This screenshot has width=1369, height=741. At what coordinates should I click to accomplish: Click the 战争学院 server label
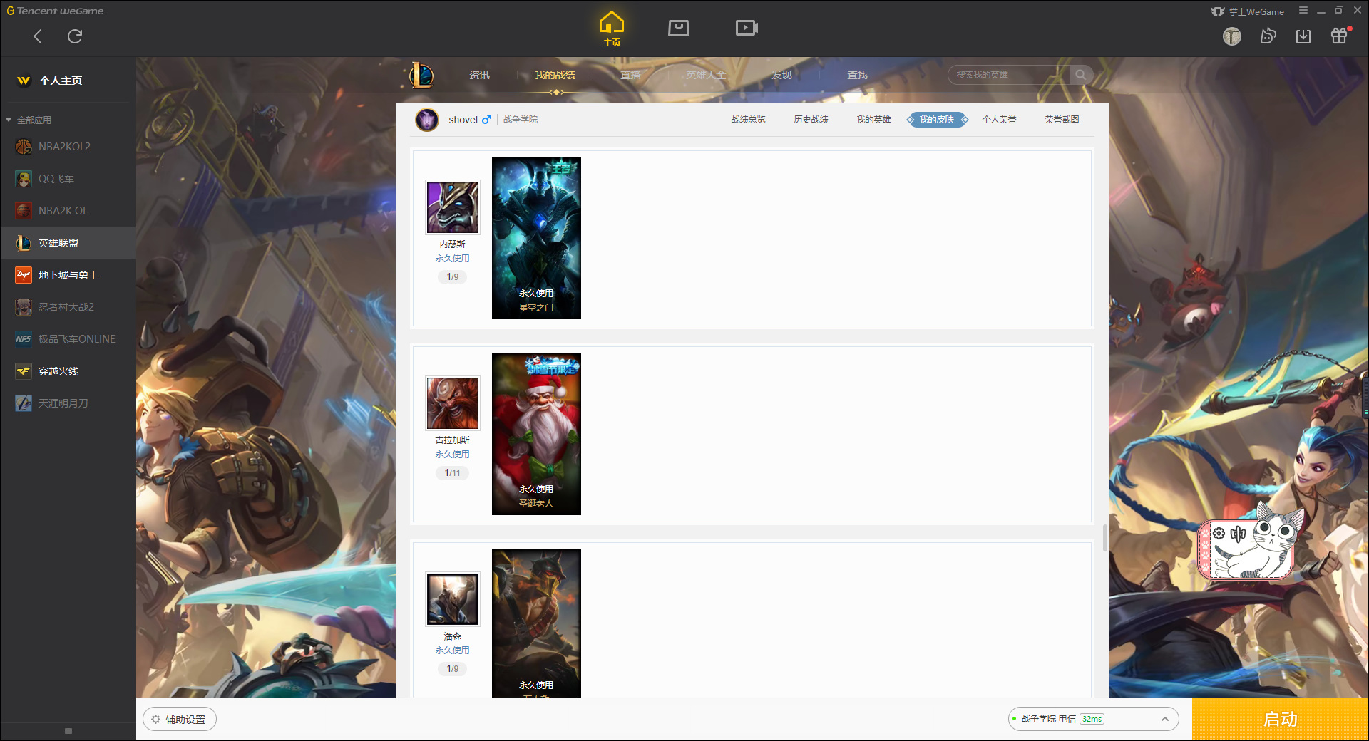521,120
